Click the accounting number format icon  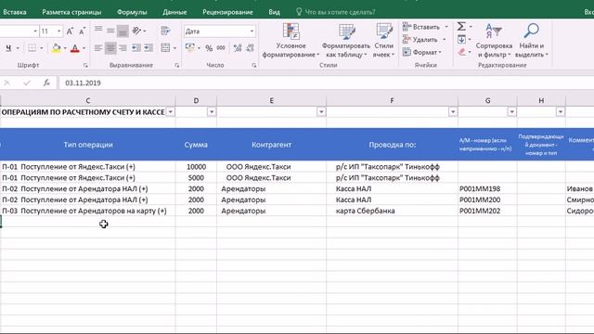[190, 48]
